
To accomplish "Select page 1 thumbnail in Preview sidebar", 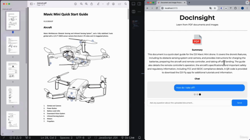I will point(13,21).
